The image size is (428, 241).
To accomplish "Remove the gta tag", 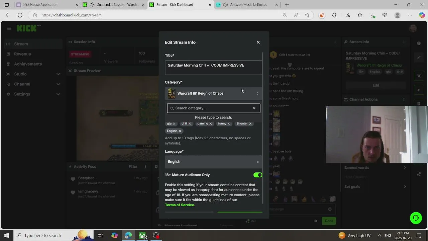I will 174,124.
